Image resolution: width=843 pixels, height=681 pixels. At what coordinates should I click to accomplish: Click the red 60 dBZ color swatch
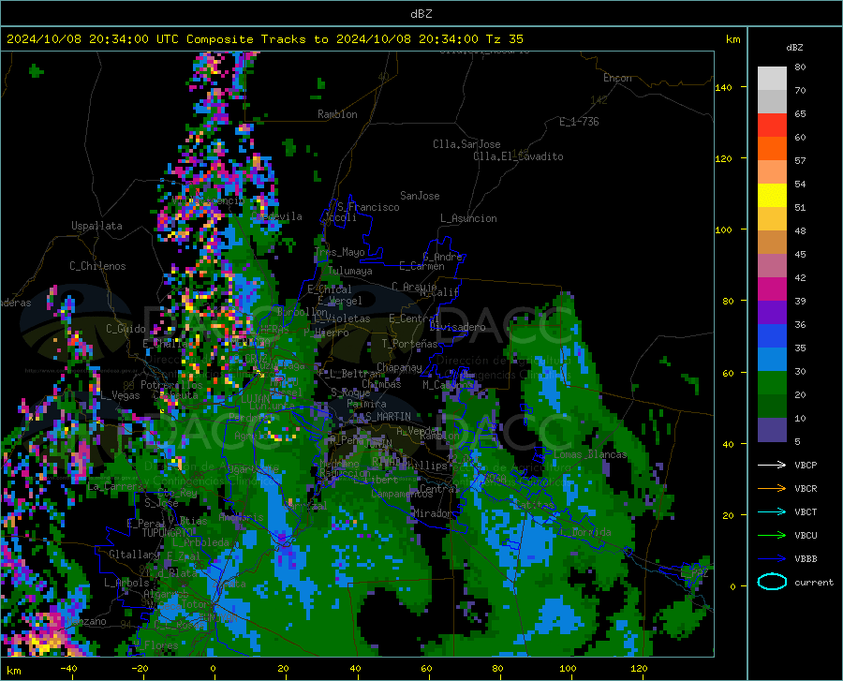(x=772, y=126)
